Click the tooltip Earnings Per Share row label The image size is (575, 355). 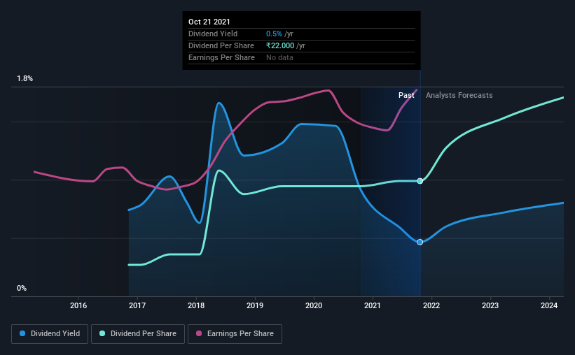(x=221, y=57)
